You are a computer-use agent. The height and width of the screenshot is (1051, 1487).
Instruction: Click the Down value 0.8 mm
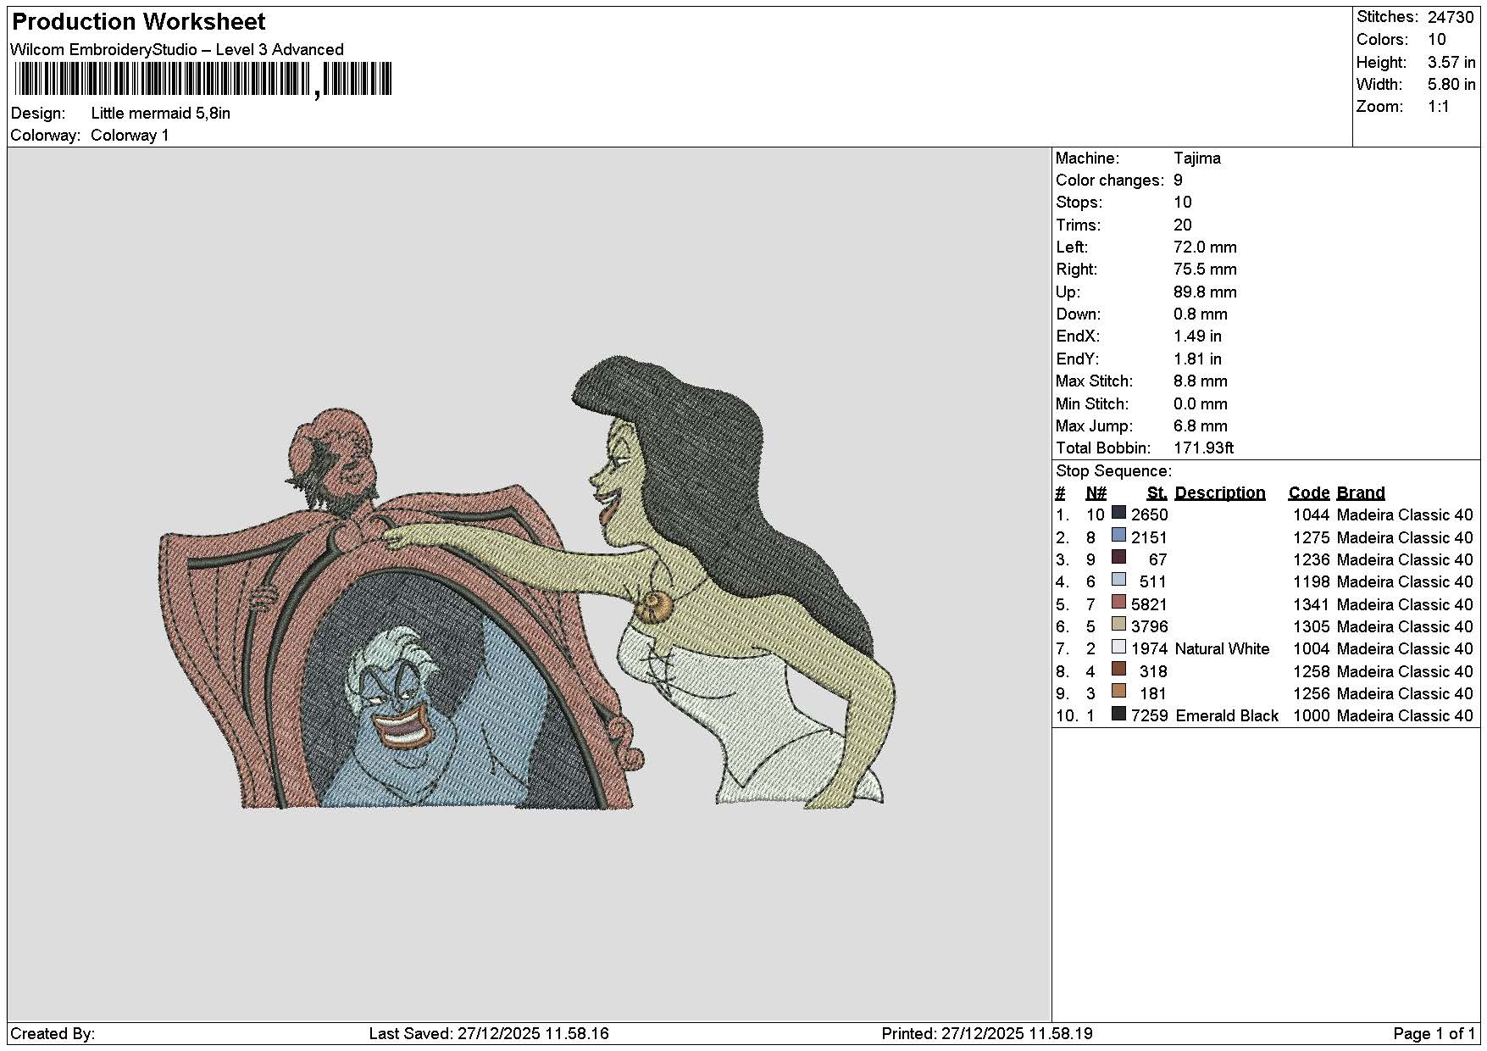(1201, 314)
